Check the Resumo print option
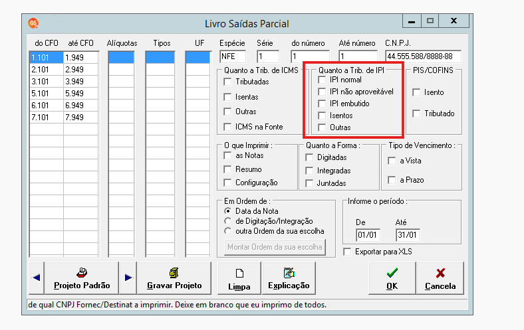 pyautogui.click(x=227, y=169)
